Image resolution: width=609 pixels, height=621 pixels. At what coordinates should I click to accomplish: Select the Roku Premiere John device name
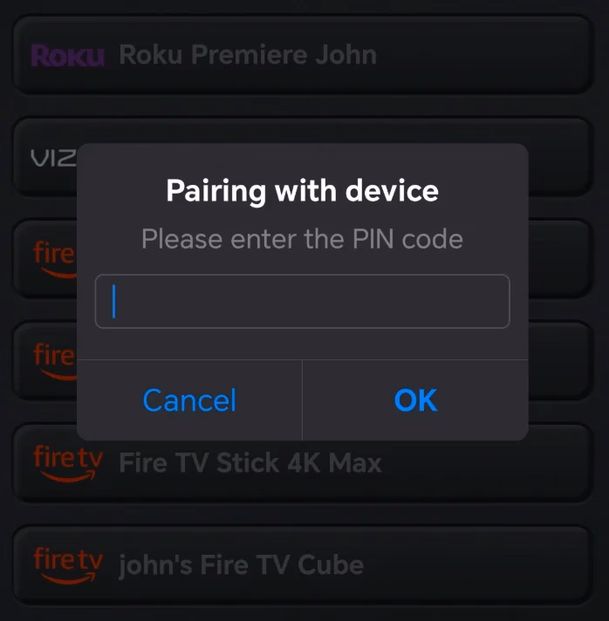[x=248, y=55]
